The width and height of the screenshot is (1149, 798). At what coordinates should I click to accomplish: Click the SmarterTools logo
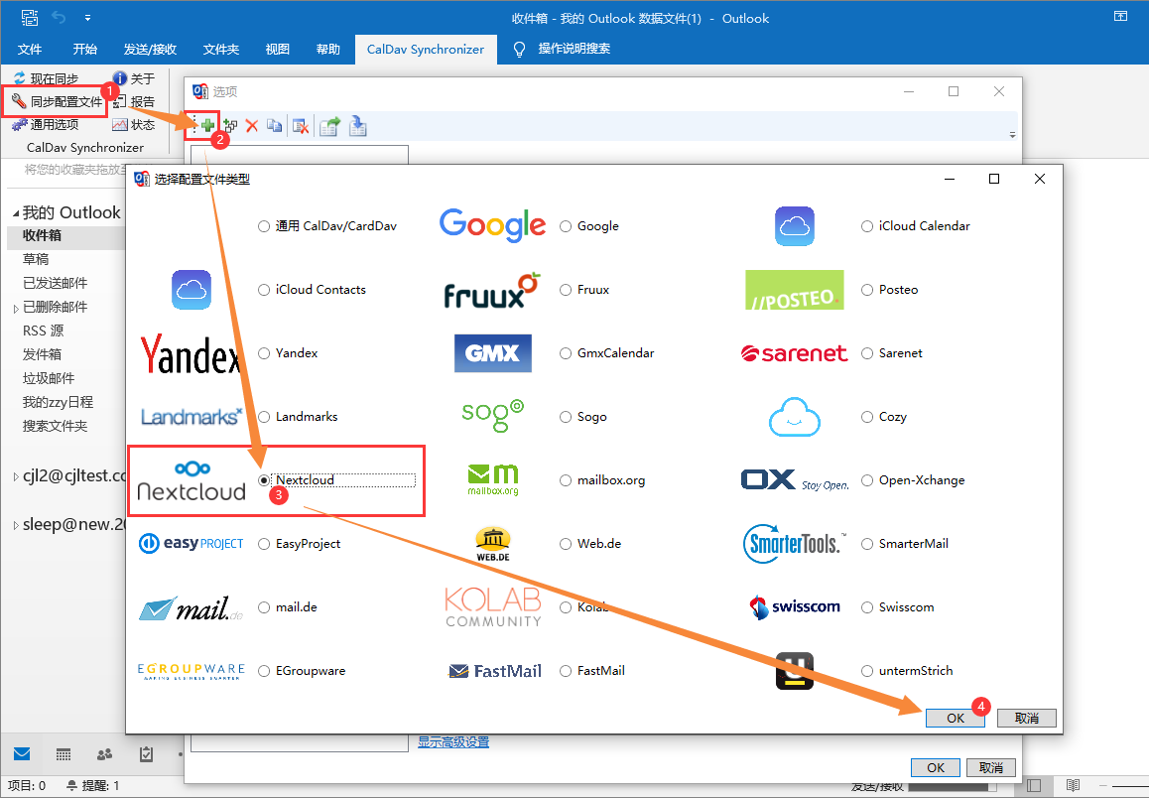[x=794, y=544]
